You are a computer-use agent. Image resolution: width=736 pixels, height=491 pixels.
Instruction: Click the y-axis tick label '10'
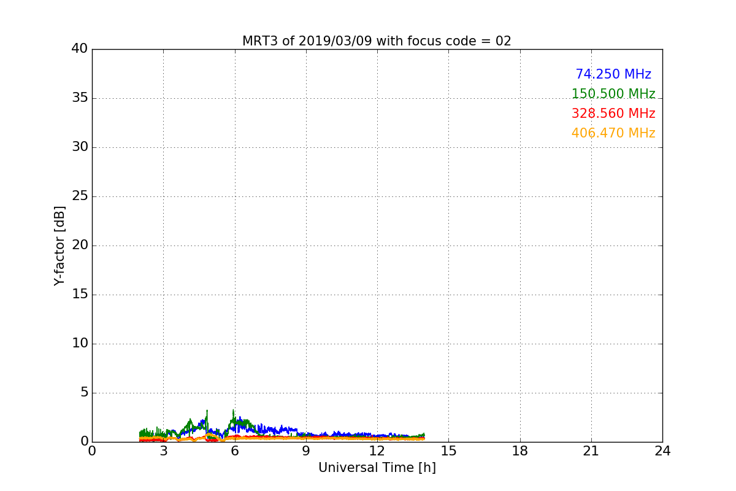tap(80, 344)
